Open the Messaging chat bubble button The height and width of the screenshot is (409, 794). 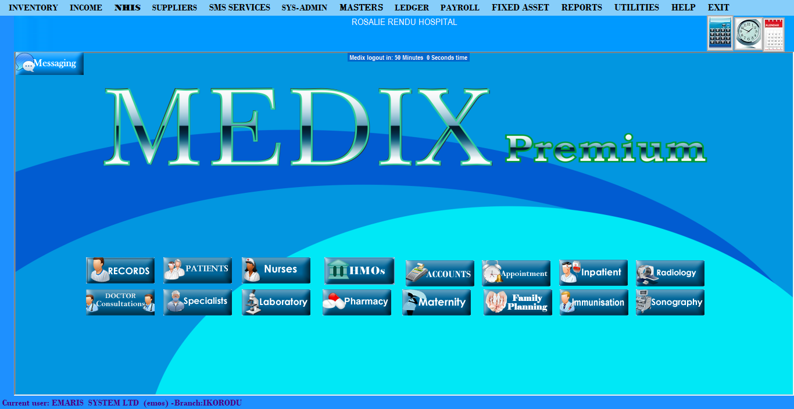49,63
